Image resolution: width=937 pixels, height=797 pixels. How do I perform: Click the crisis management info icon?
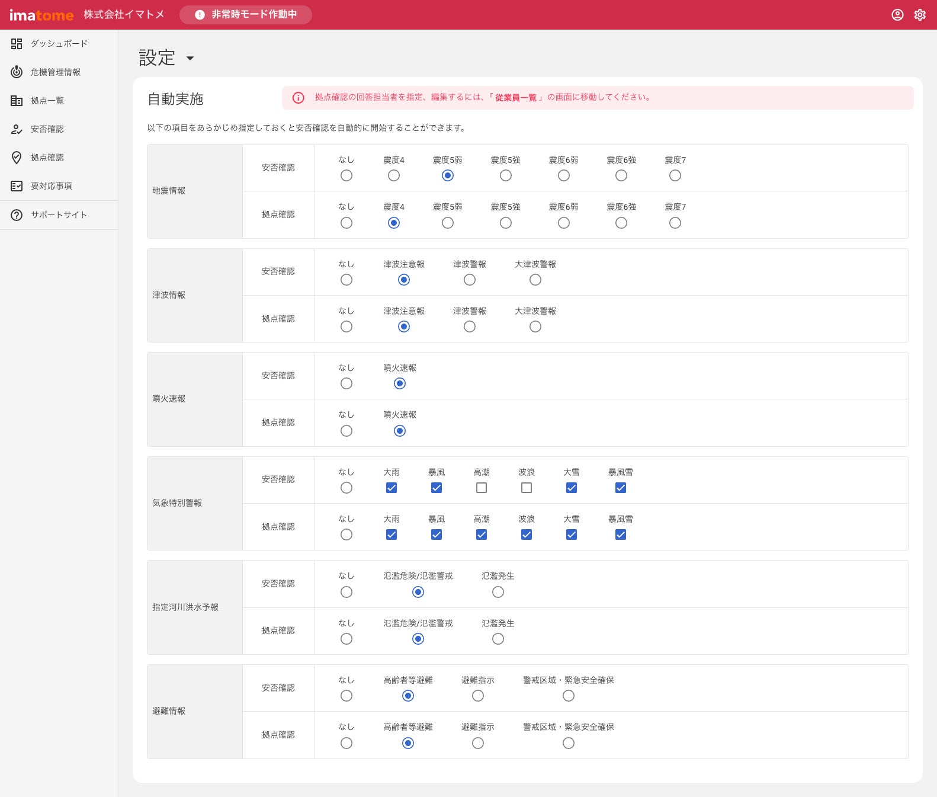(x=17, y=72)
